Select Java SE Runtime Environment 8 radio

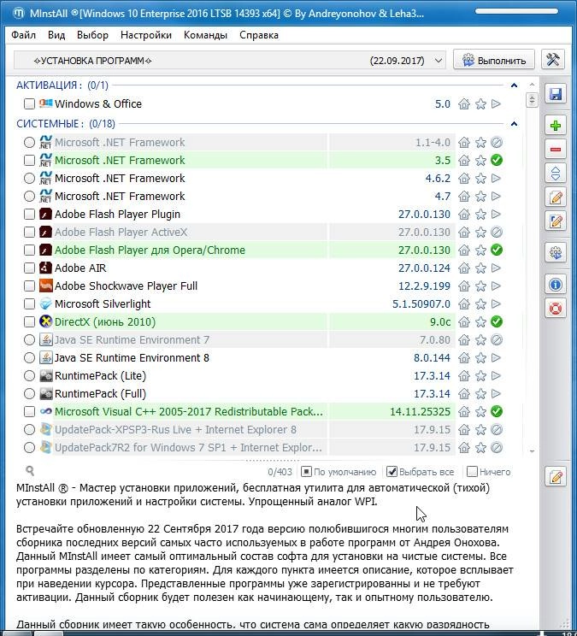click(29, 358)
